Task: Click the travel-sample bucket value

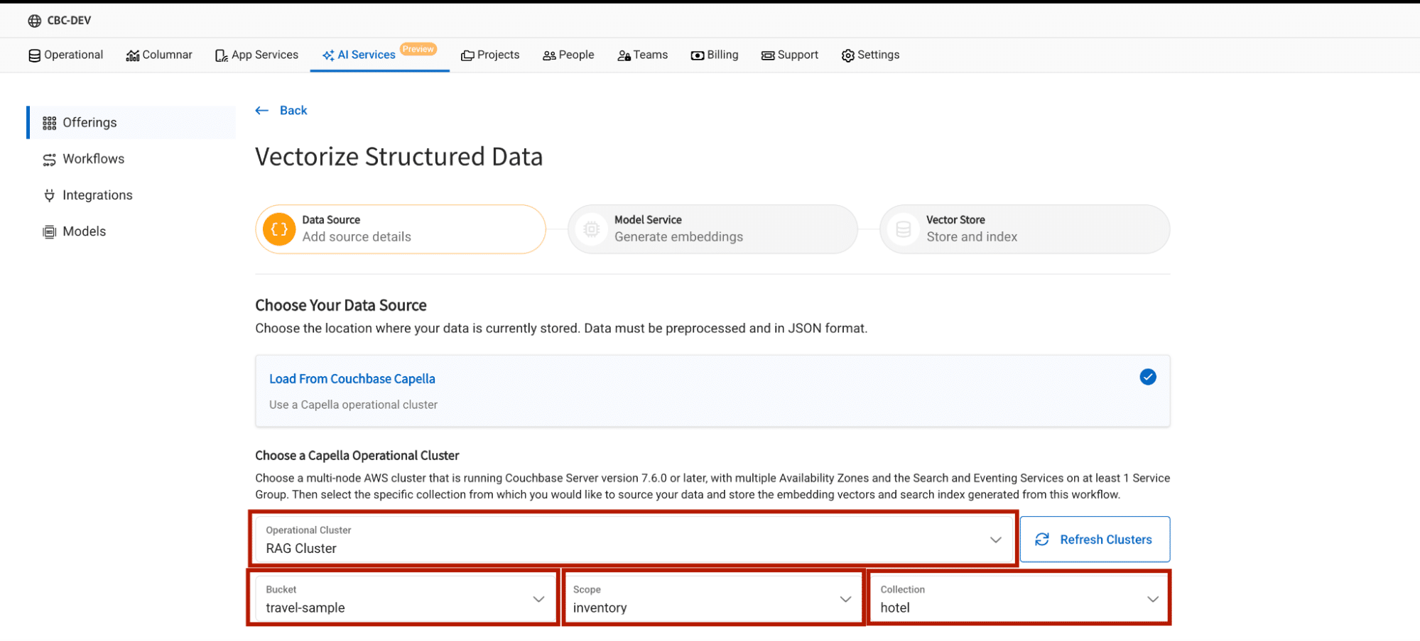Action: [305, 608]
